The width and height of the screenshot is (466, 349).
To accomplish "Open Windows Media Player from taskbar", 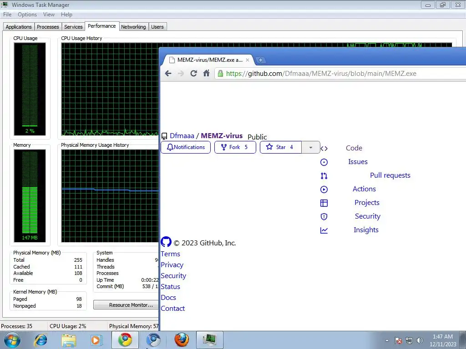I will 96,340.
